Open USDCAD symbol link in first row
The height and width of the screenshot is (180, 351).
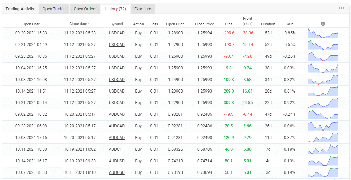[x=117, y=33]
